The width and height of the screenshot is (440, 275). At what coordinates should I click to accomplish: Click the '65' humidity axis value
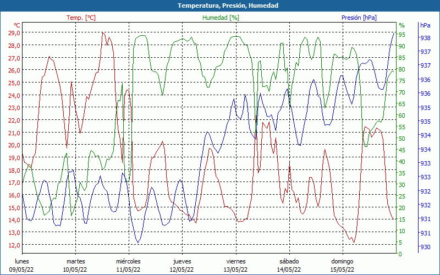[x=402, y=104]
